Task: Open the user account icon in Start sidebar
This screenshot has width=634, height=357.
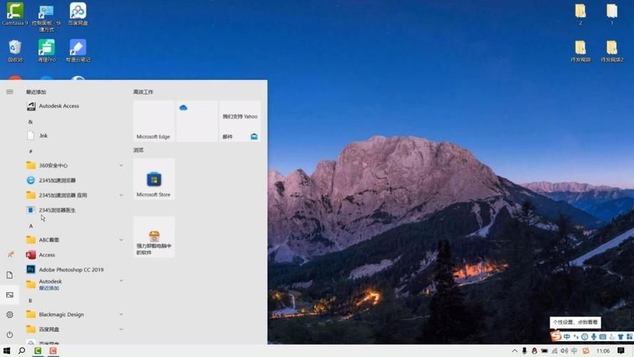Action: click(x=10, y=255)
